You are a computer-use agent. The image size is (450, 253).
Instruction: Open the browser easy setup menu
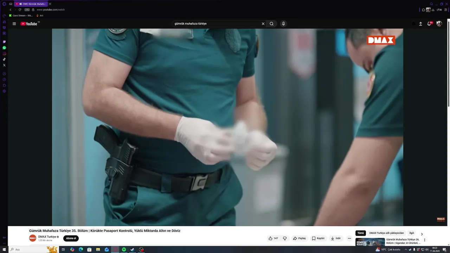click(x=446, y=10)
